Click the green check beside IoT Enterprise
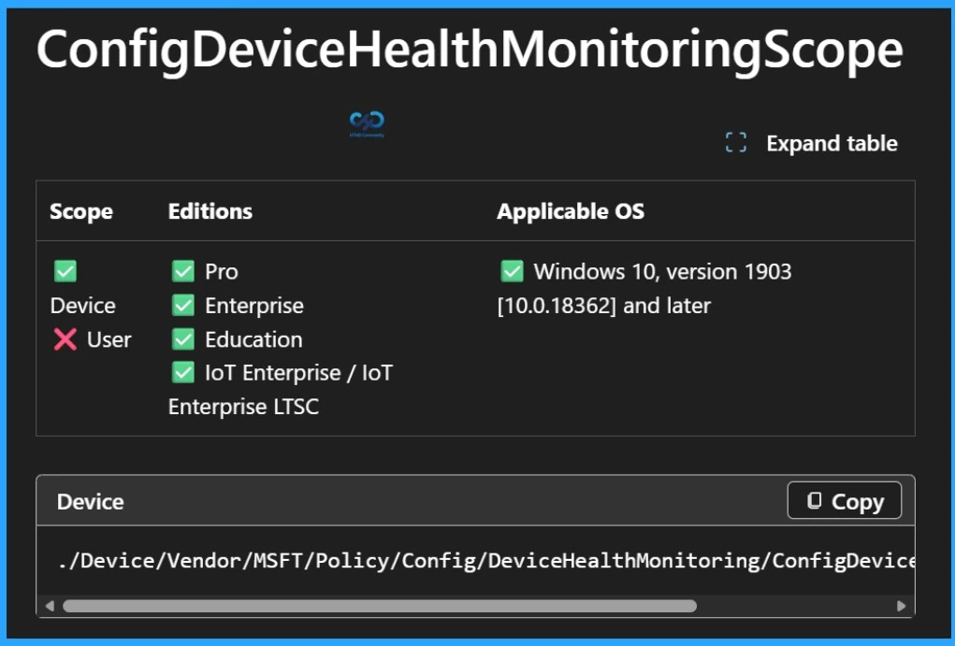Screen dimensions: 955x646 pos(183,372)
